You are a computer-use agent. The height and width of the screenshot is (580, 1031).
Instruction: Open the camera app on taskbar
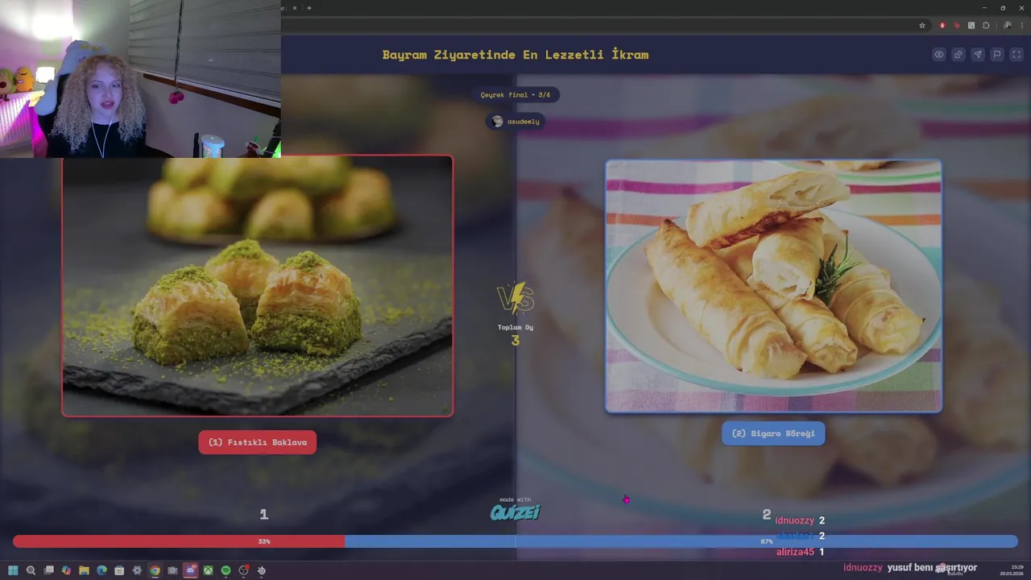coord(172,570)
